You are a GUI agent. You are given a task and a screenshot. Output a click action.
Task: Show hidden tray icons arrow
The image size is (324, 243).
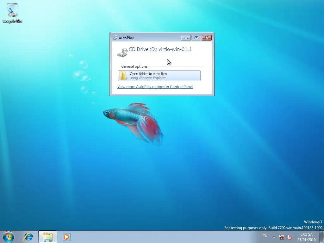pos(274,237)
